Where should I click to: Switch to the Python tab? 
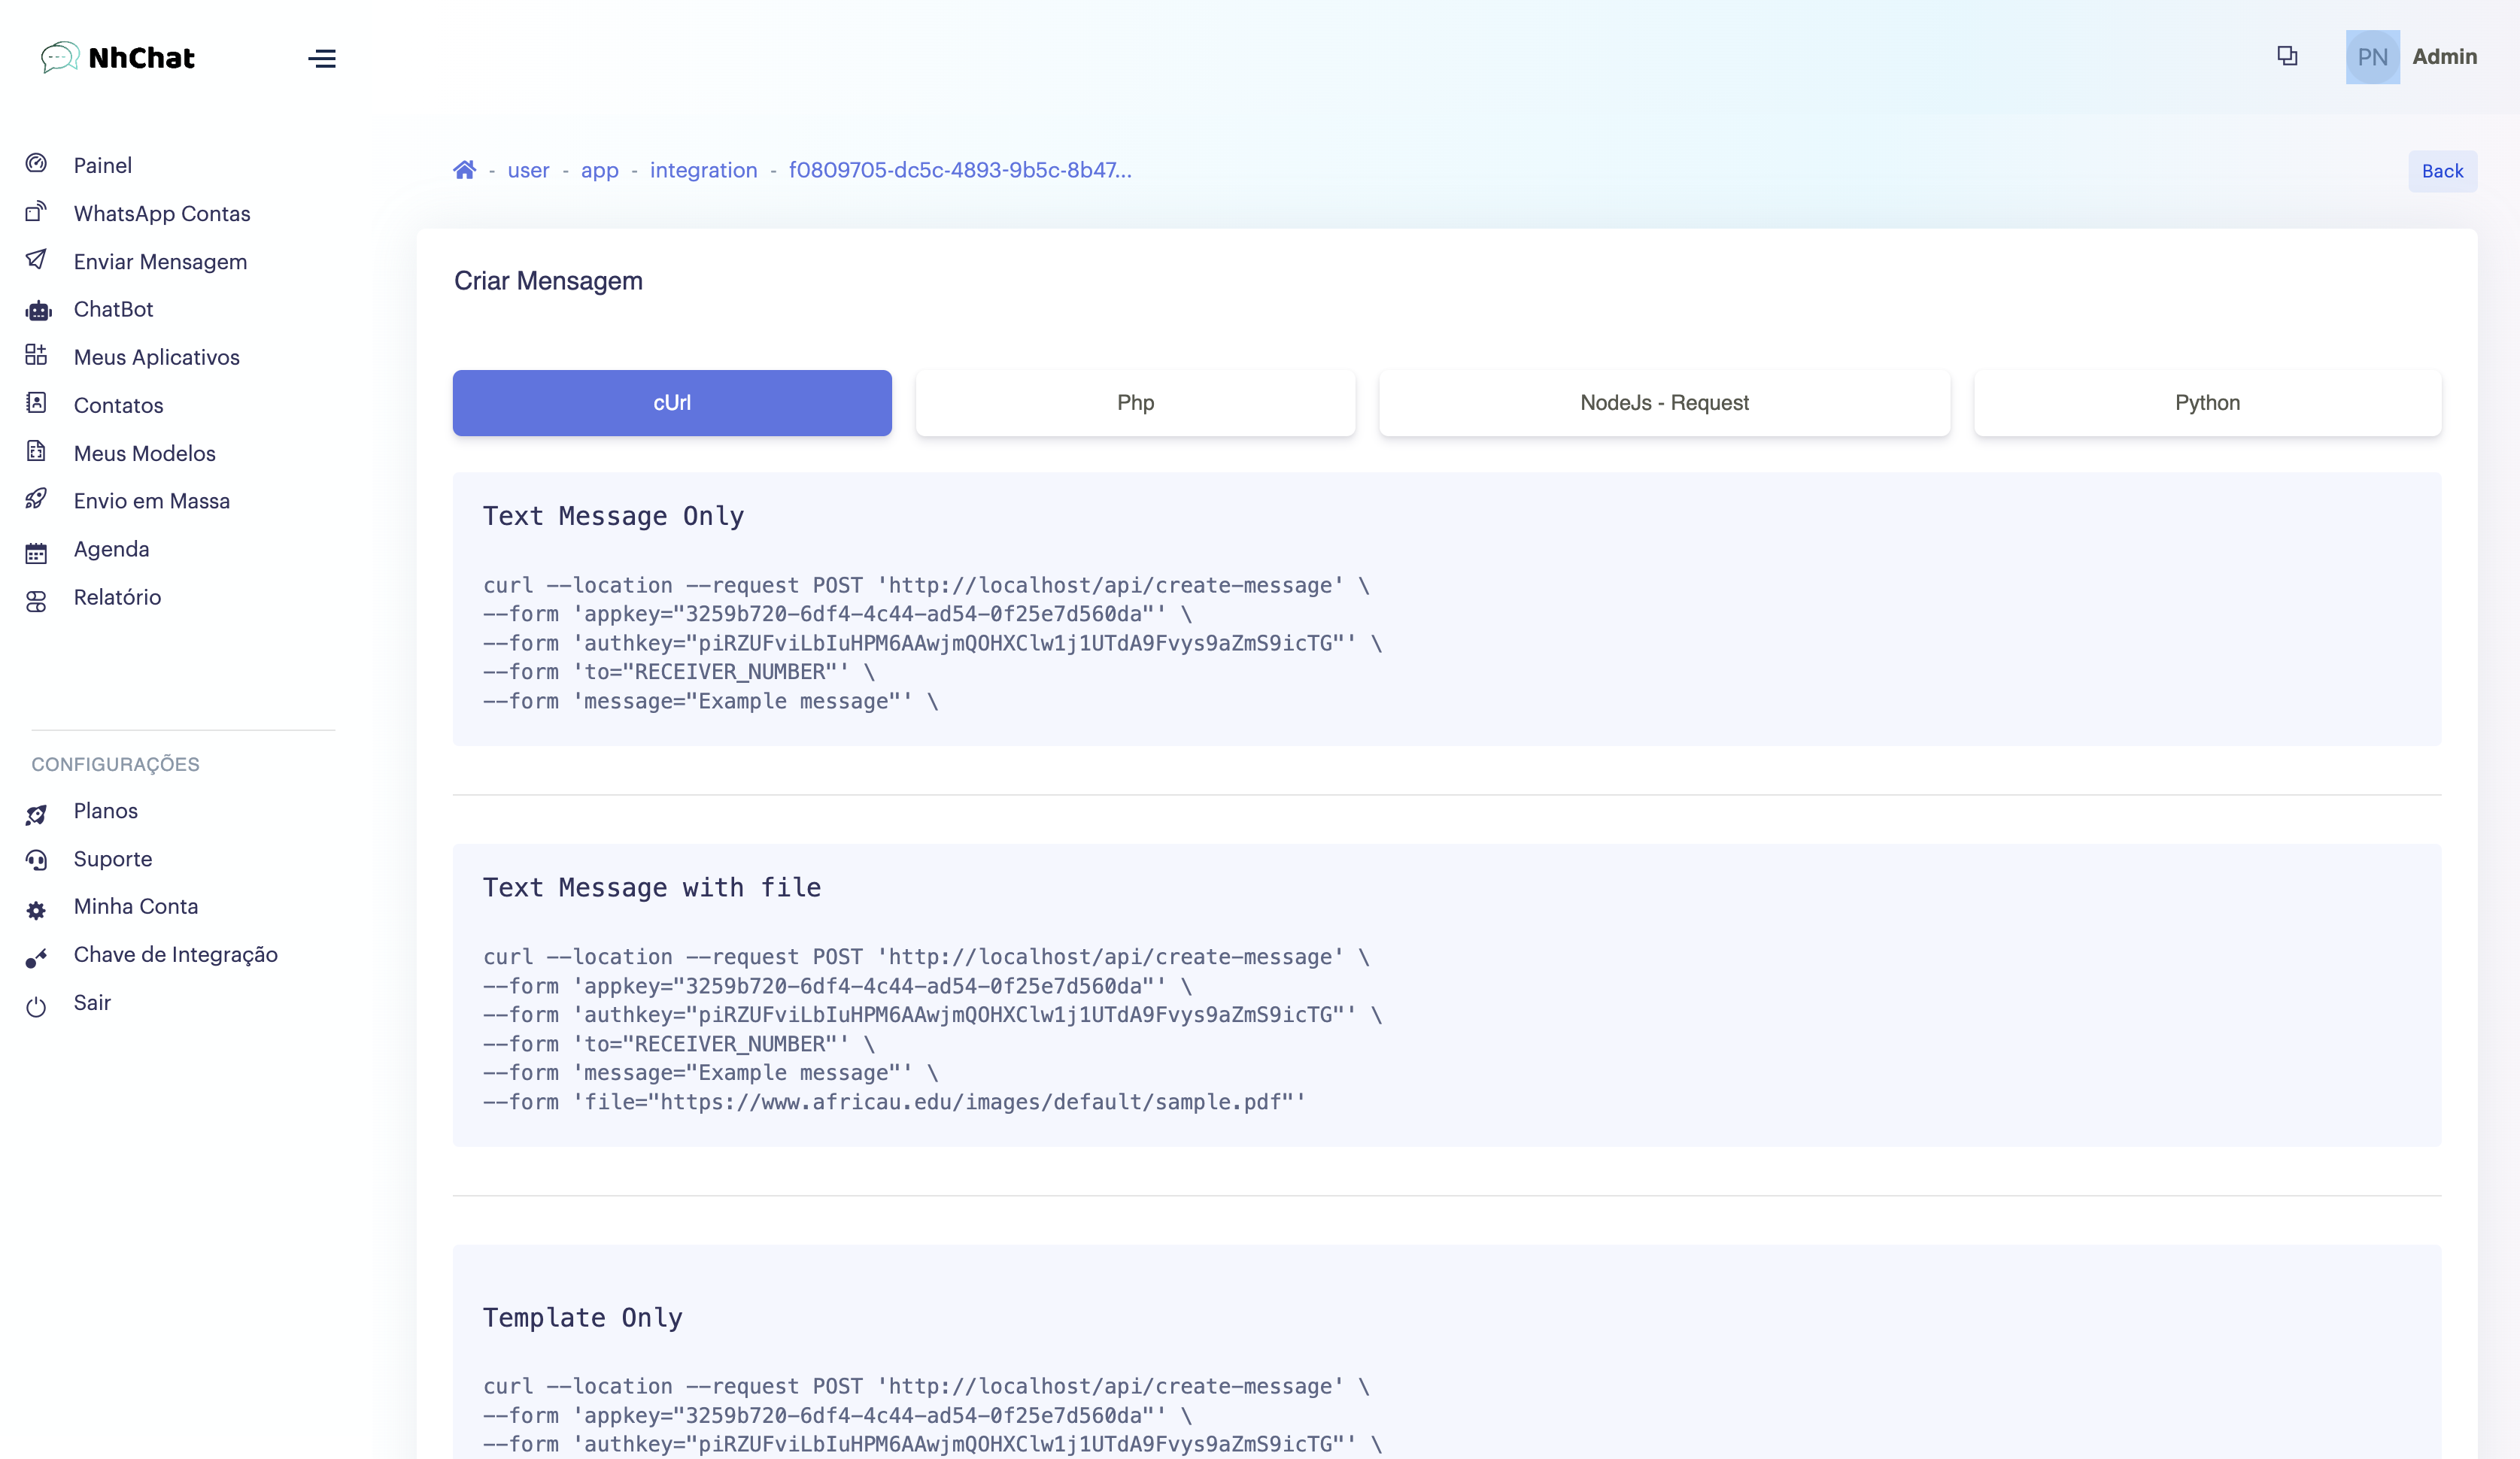[2207, 403]
